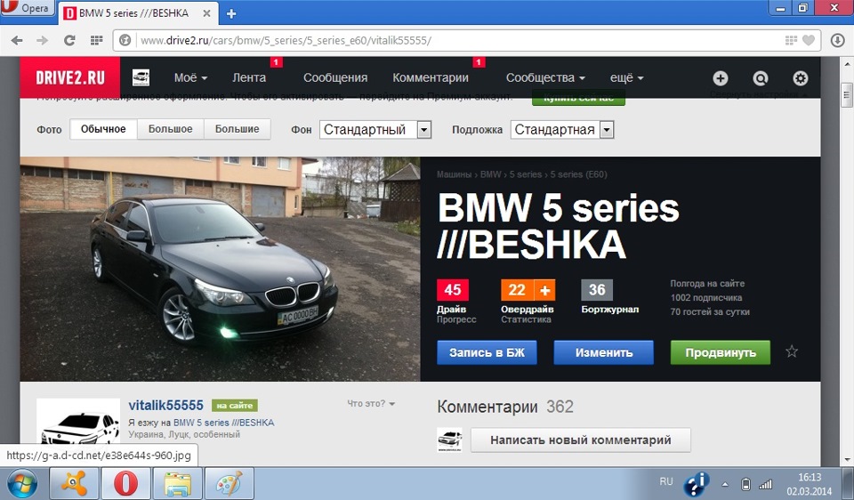Open Windows Explorer in taskbar
Screen dimensions: 854x500
coord(178,484)
